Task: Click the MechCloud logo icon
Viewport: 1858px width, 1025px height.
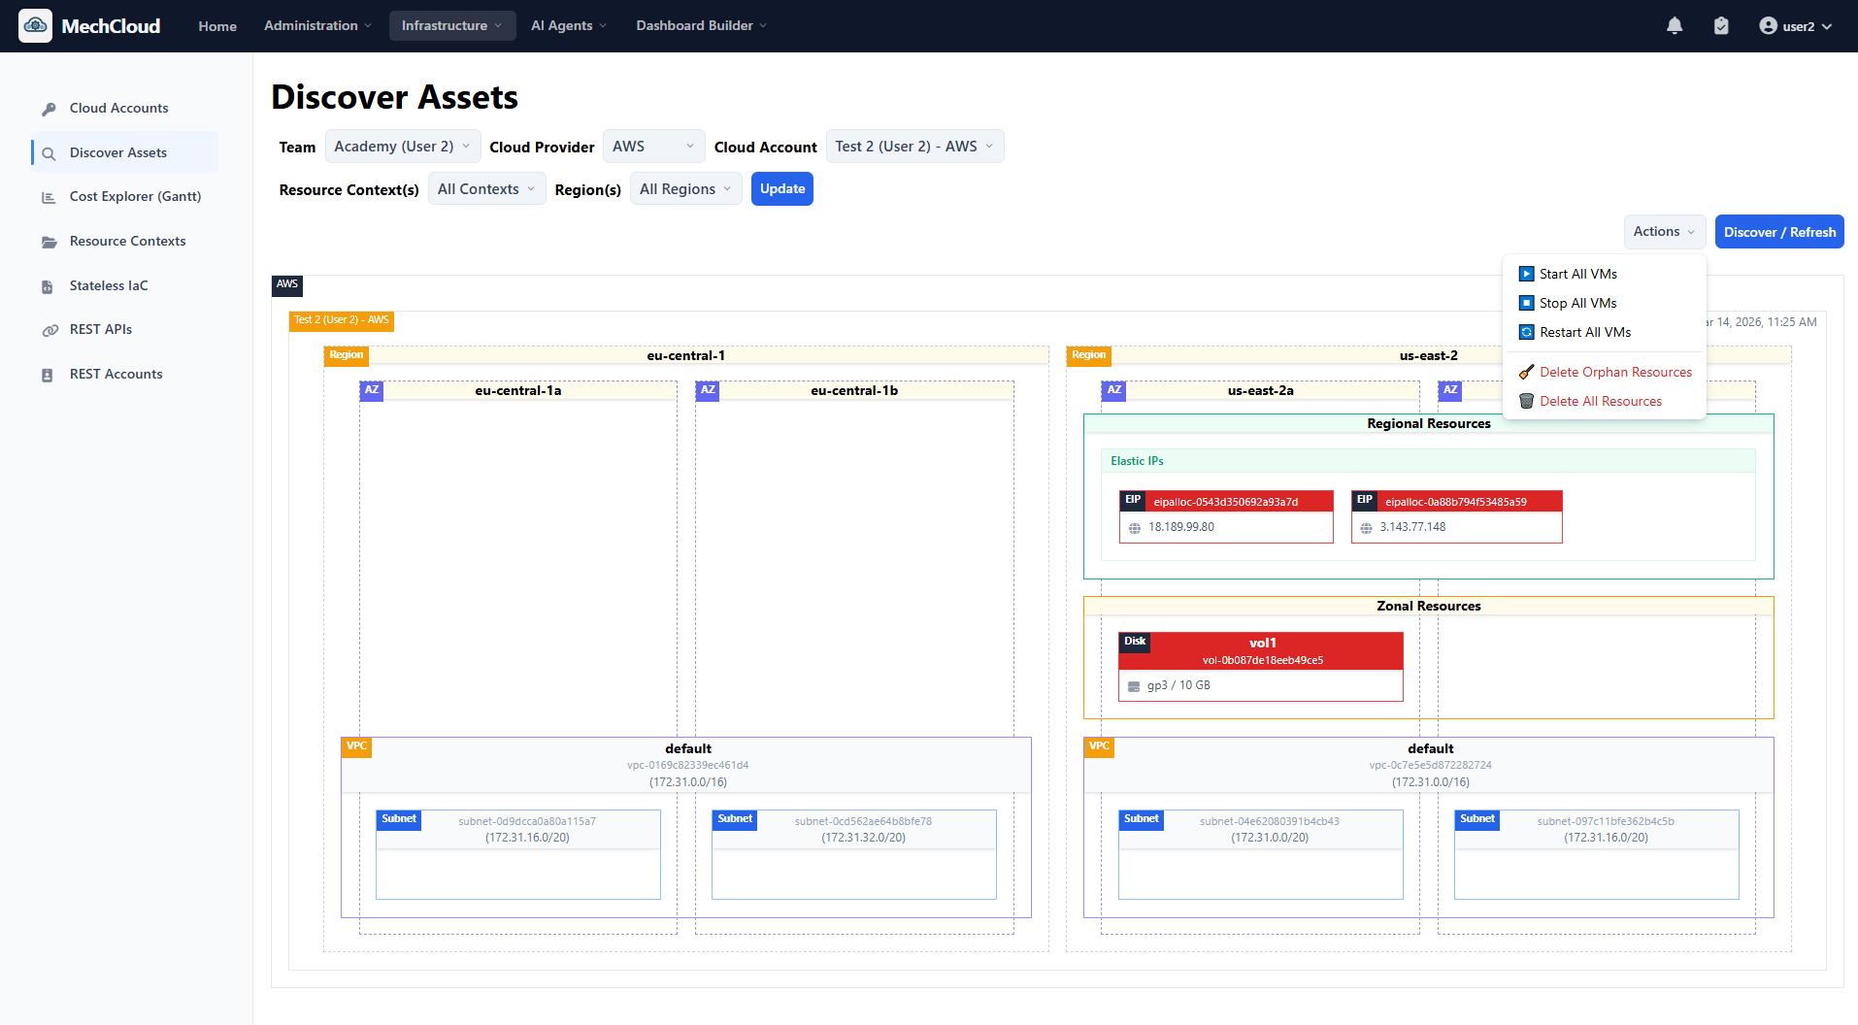Action: [35, 25]
